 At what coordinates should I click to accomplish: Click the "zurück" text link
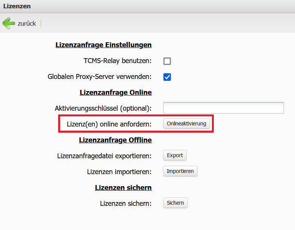(x=26, y=23)
